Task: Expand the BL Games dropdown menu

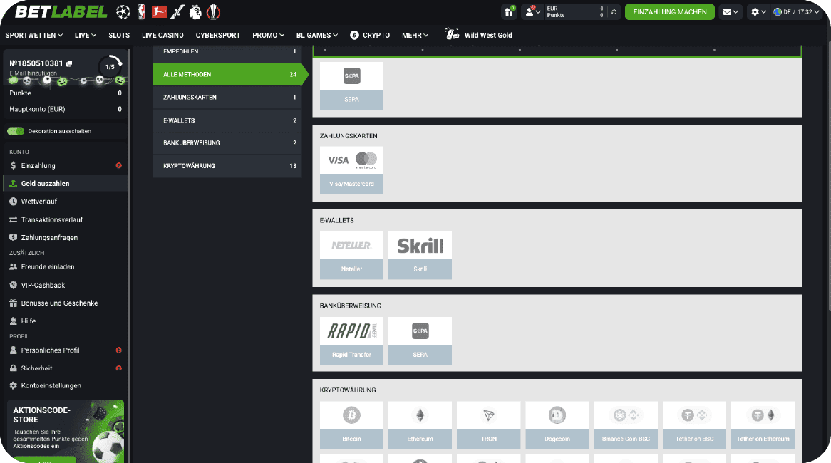Action: point(317,36)
